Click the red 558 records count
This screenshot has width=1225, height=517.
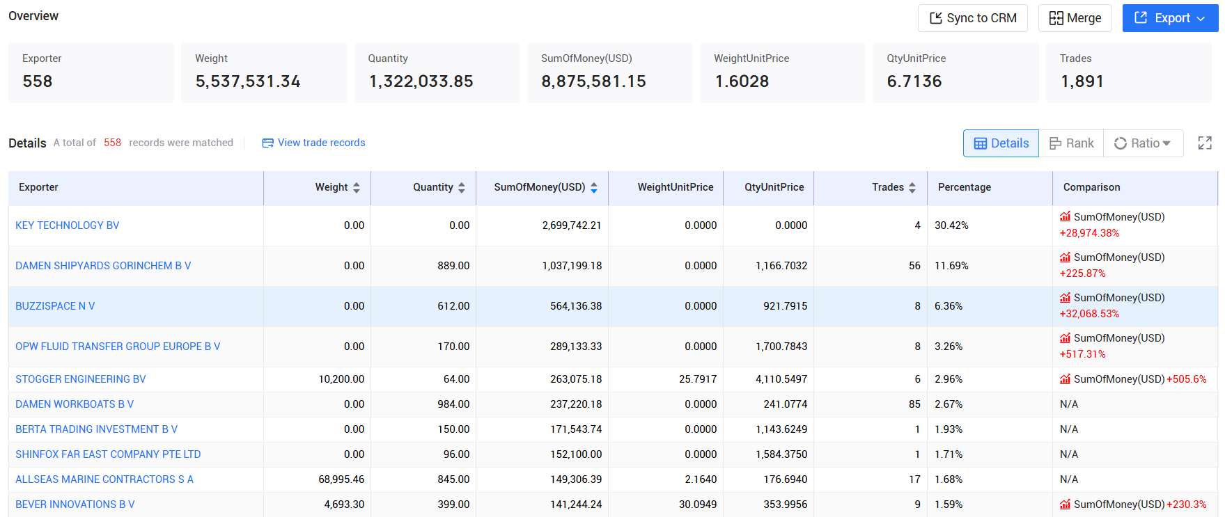point(112,143)
